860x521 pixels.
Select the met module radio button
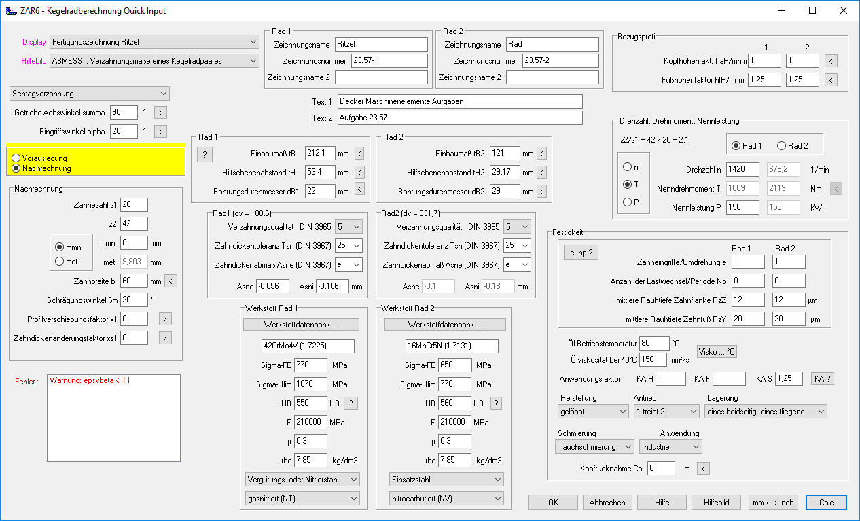[59, 262]
